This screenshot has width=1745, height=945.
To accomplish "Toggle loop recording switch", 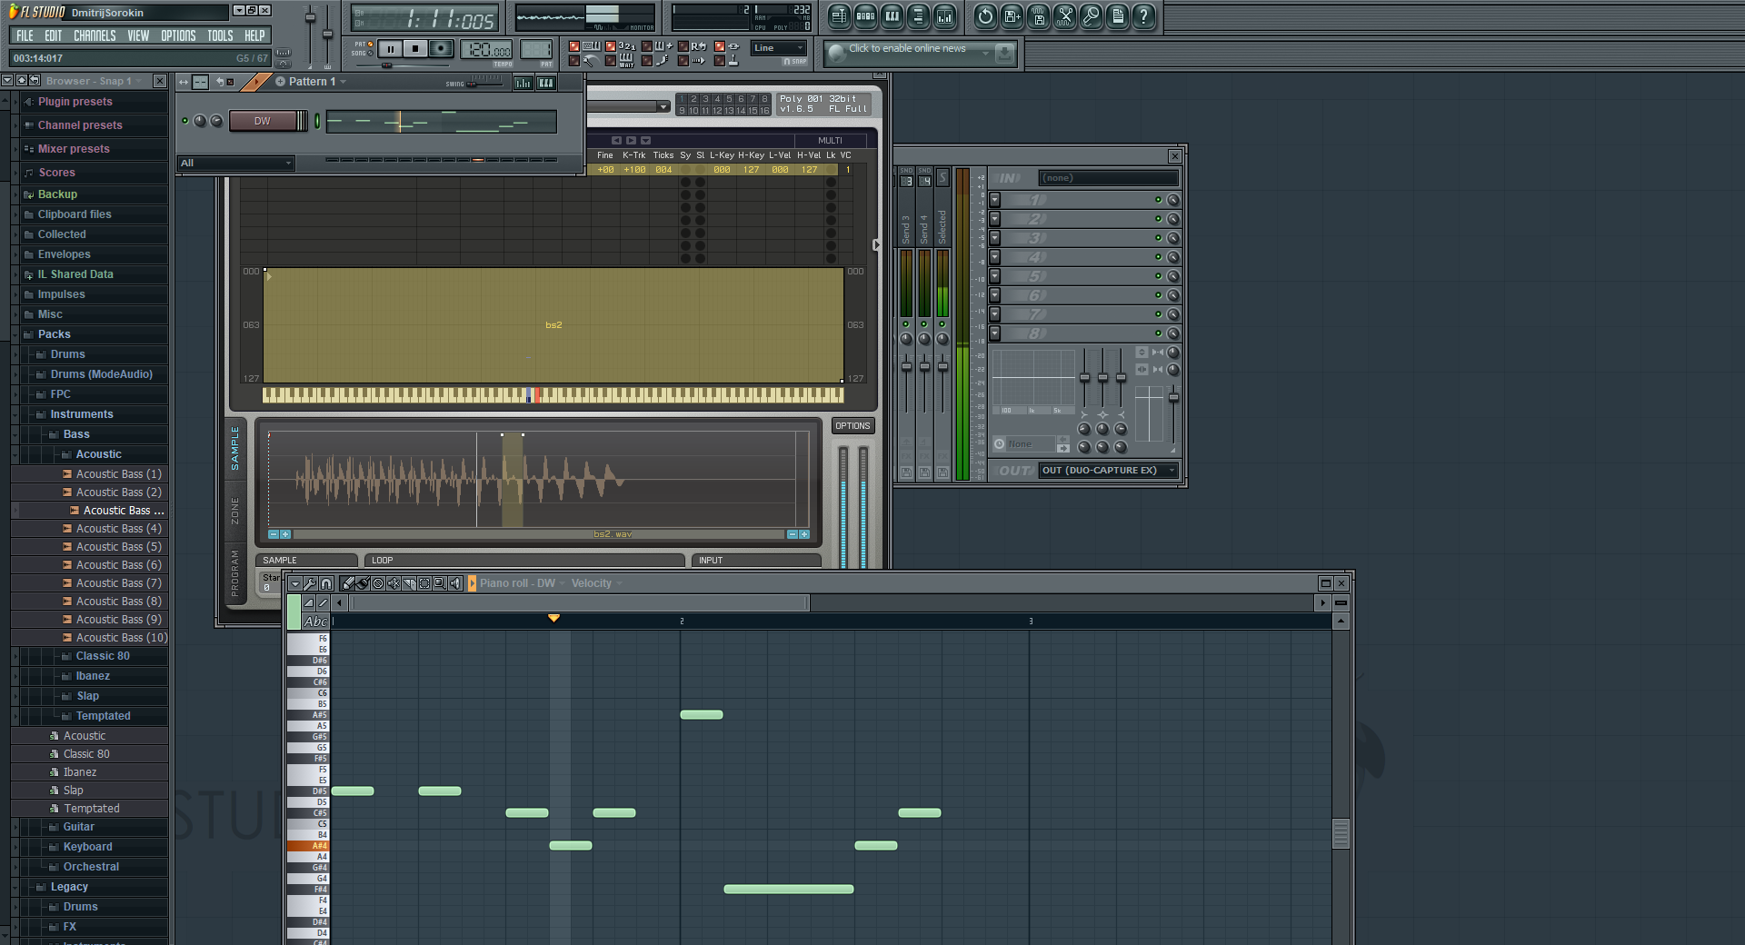I will tap(683, 46).
